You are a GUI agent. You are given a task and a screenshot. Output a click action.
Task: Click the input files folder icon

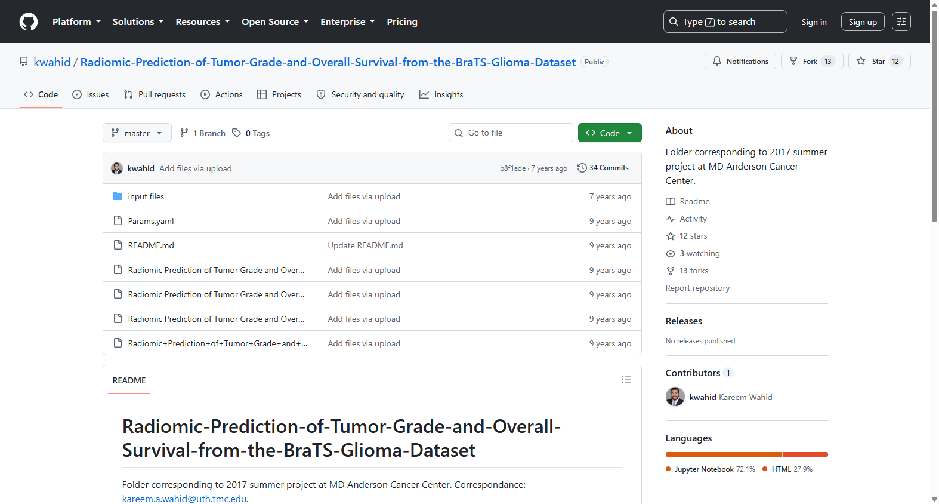coord(118,196)
